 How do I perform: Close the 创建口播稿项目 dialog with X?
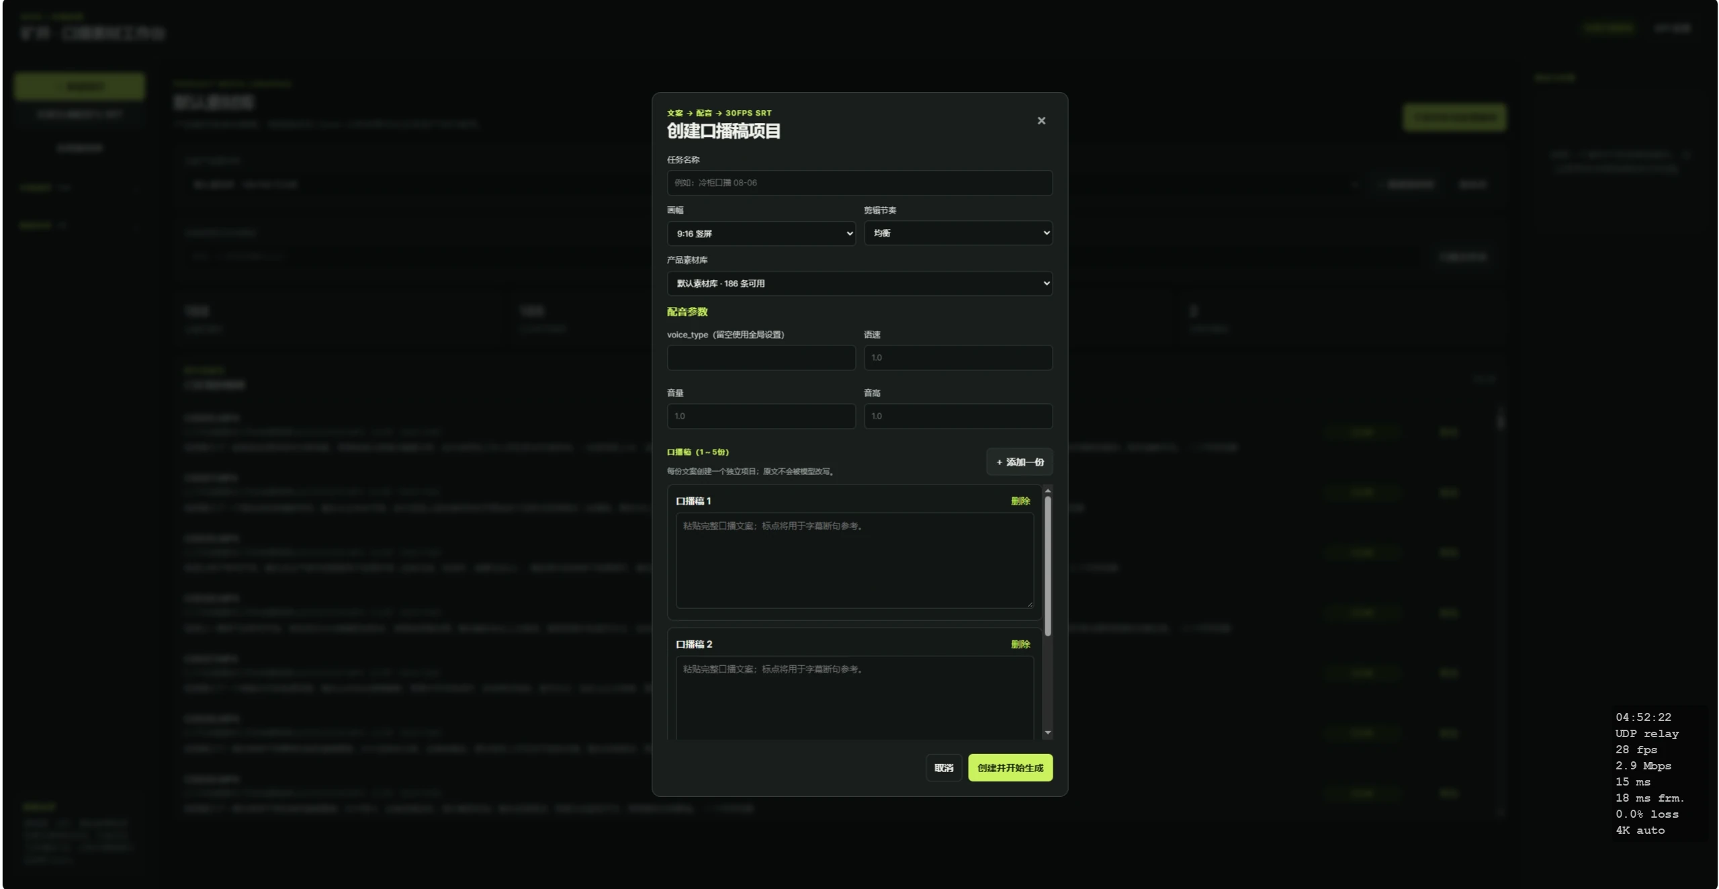(1041, 121)
